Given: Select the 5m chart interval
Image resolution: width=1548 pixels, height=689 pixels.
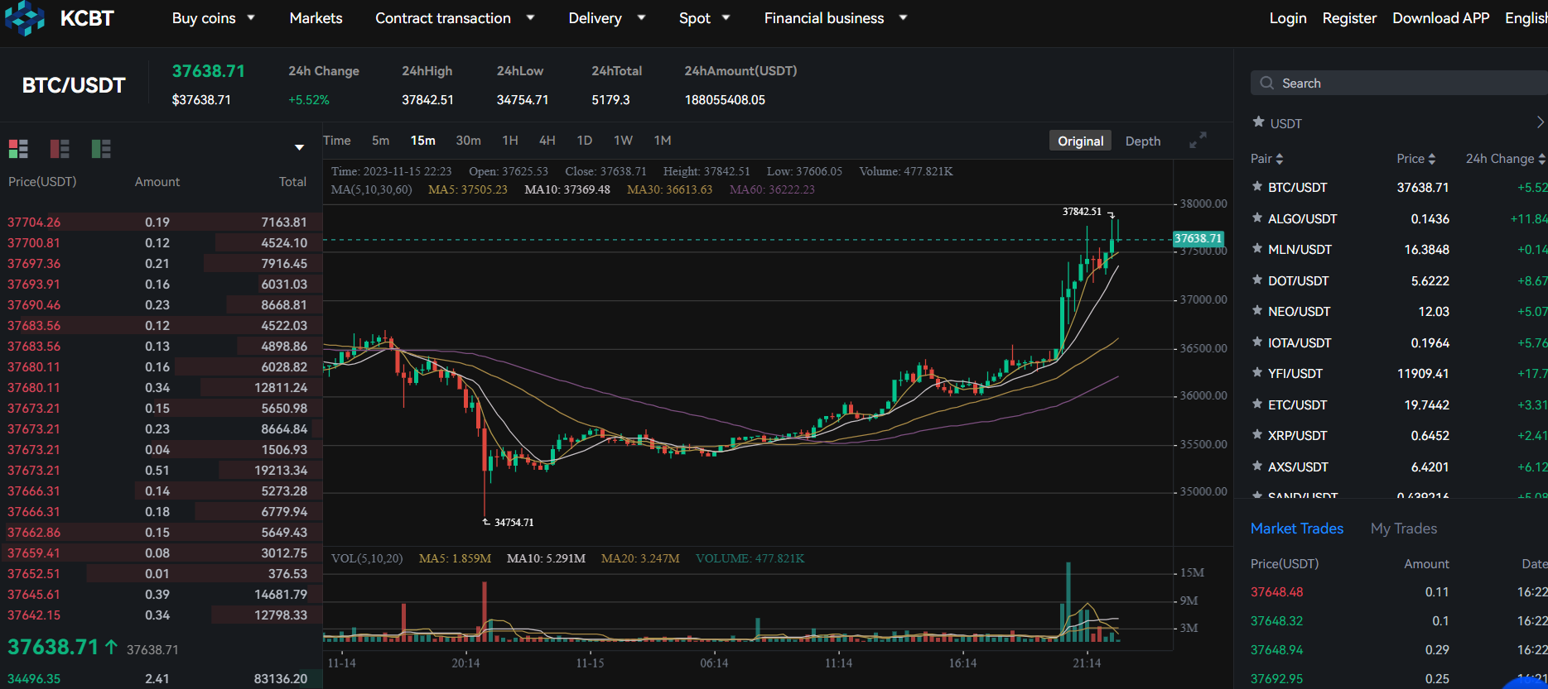Looking at the screenshot, I should 380,141.
